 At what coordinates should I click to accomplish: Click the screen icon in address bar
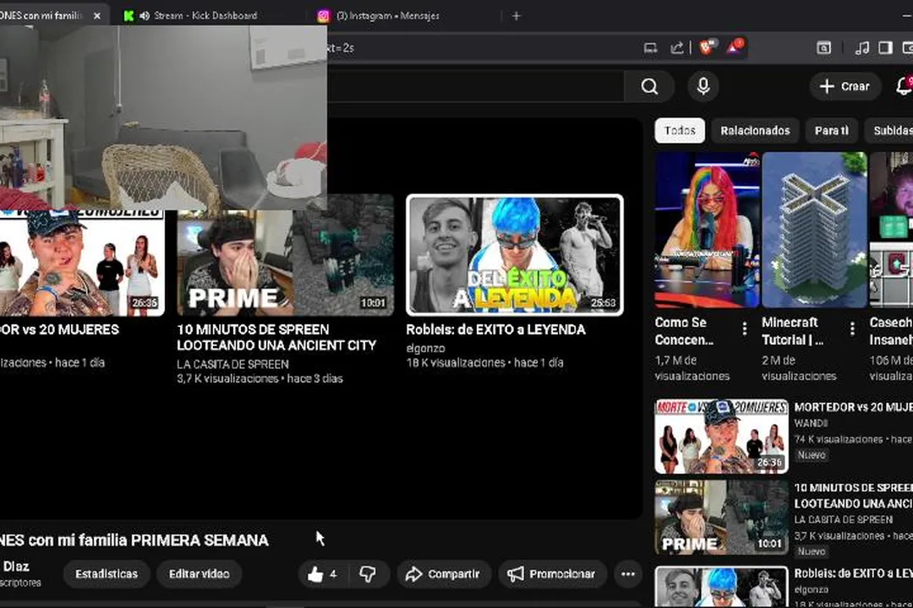click(650, 48)
